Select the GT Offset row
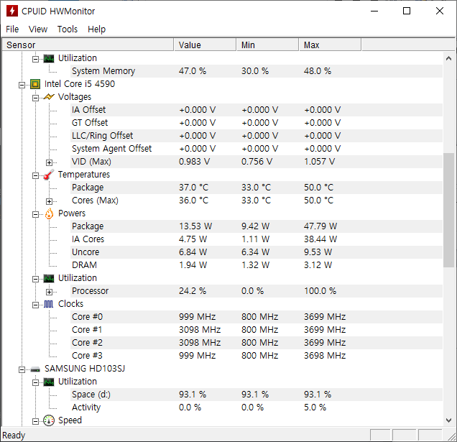 tap(257, 123)
